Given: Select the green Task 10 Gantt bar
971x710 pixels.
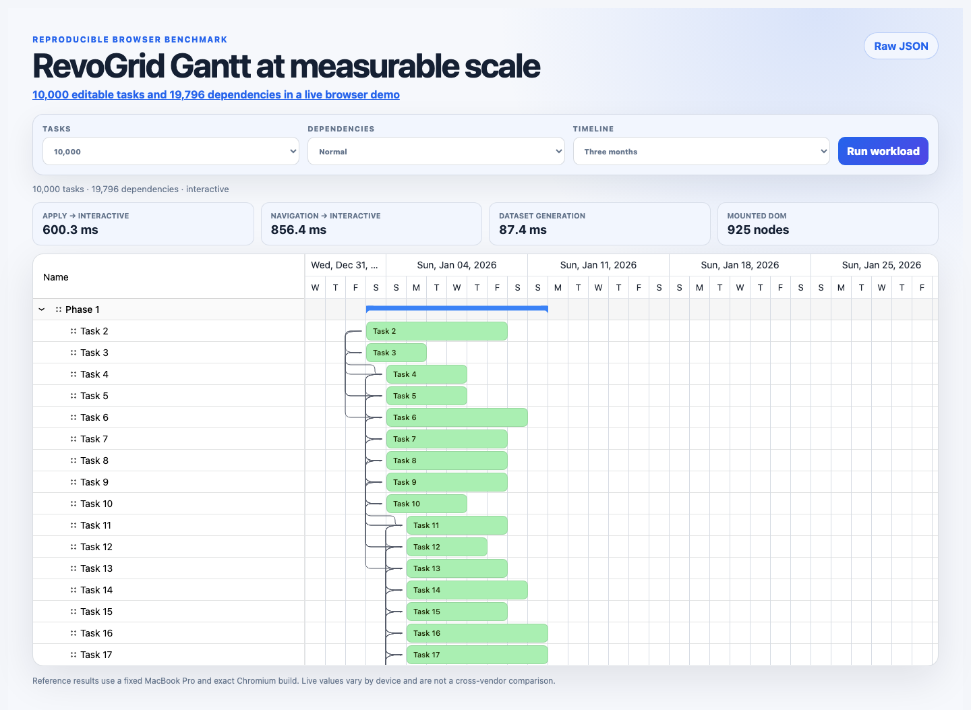Looking at the screenshot, I should pos(427,504).
